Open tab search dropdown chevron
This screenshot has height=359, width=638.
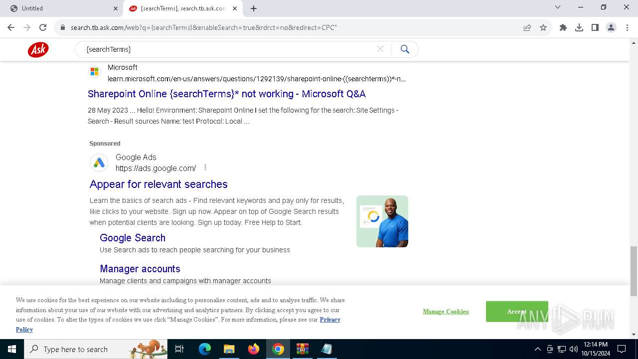(x=558, y=7)
